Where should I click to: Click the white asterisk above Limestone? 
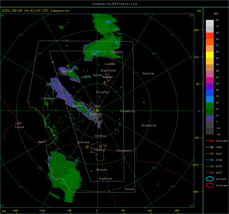[48, 96]
